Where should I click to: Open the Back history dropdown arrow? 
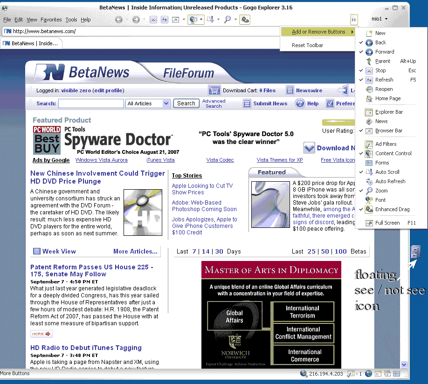tap(127, 20)
